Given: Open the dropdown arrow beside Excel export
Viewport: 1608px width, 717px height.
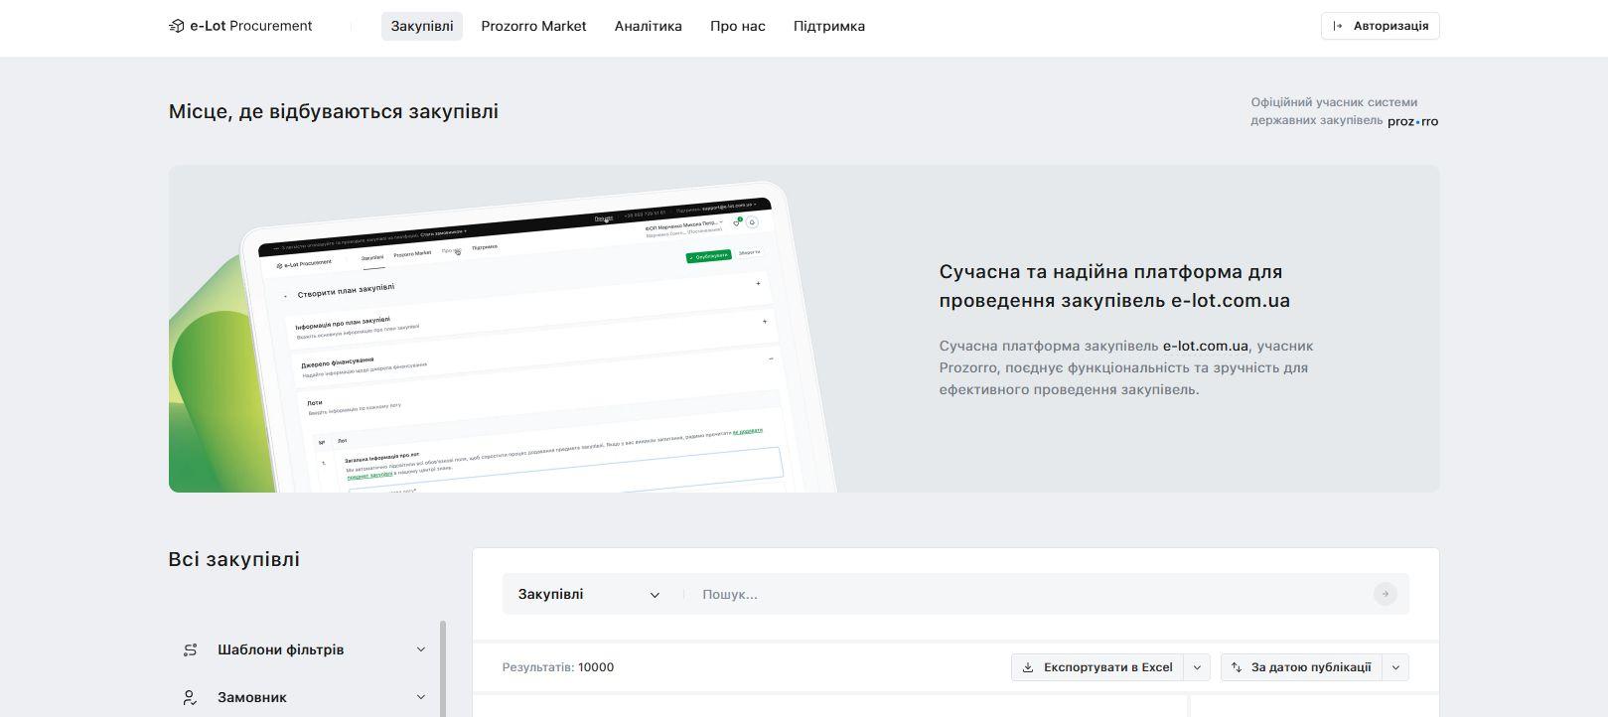Looking at the screenshot, I should pos(1198,667).
